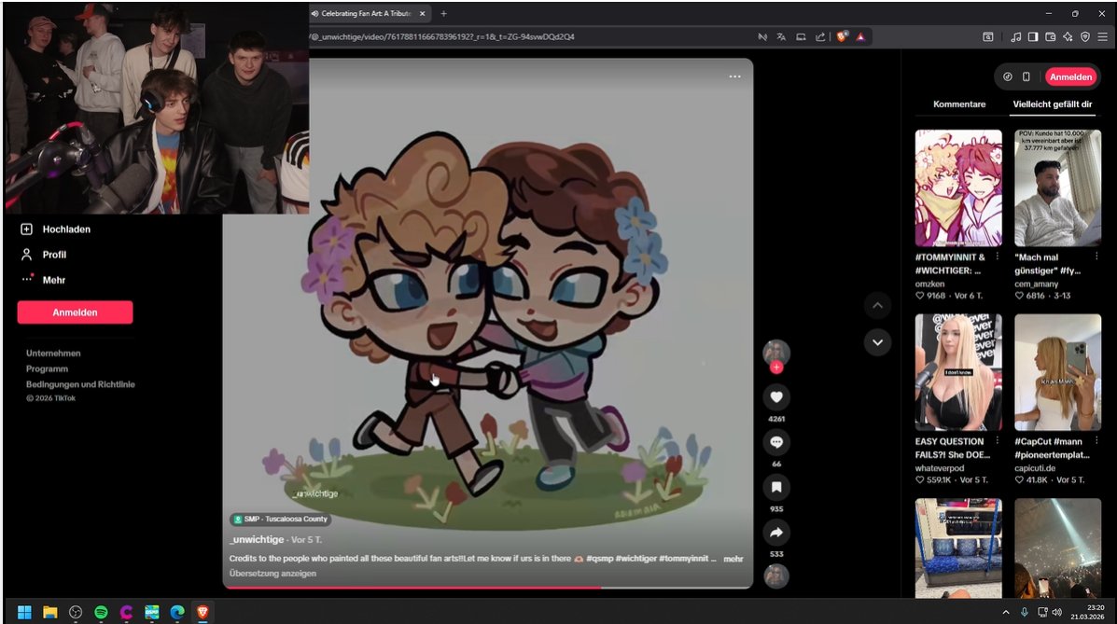Open Spotify from the taskbar
1117x624 pixels.
point(101,612)
